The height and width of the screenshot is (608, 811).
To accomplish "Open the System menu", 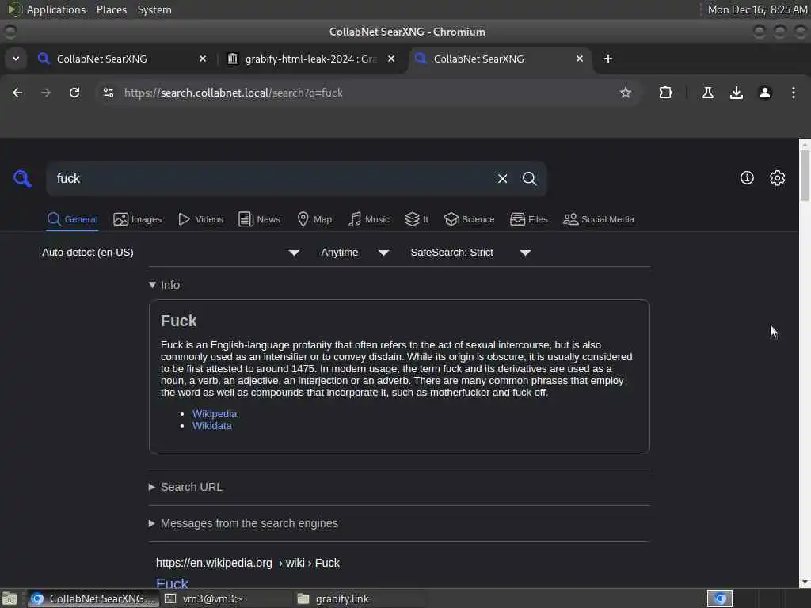I will click(154, 9).
